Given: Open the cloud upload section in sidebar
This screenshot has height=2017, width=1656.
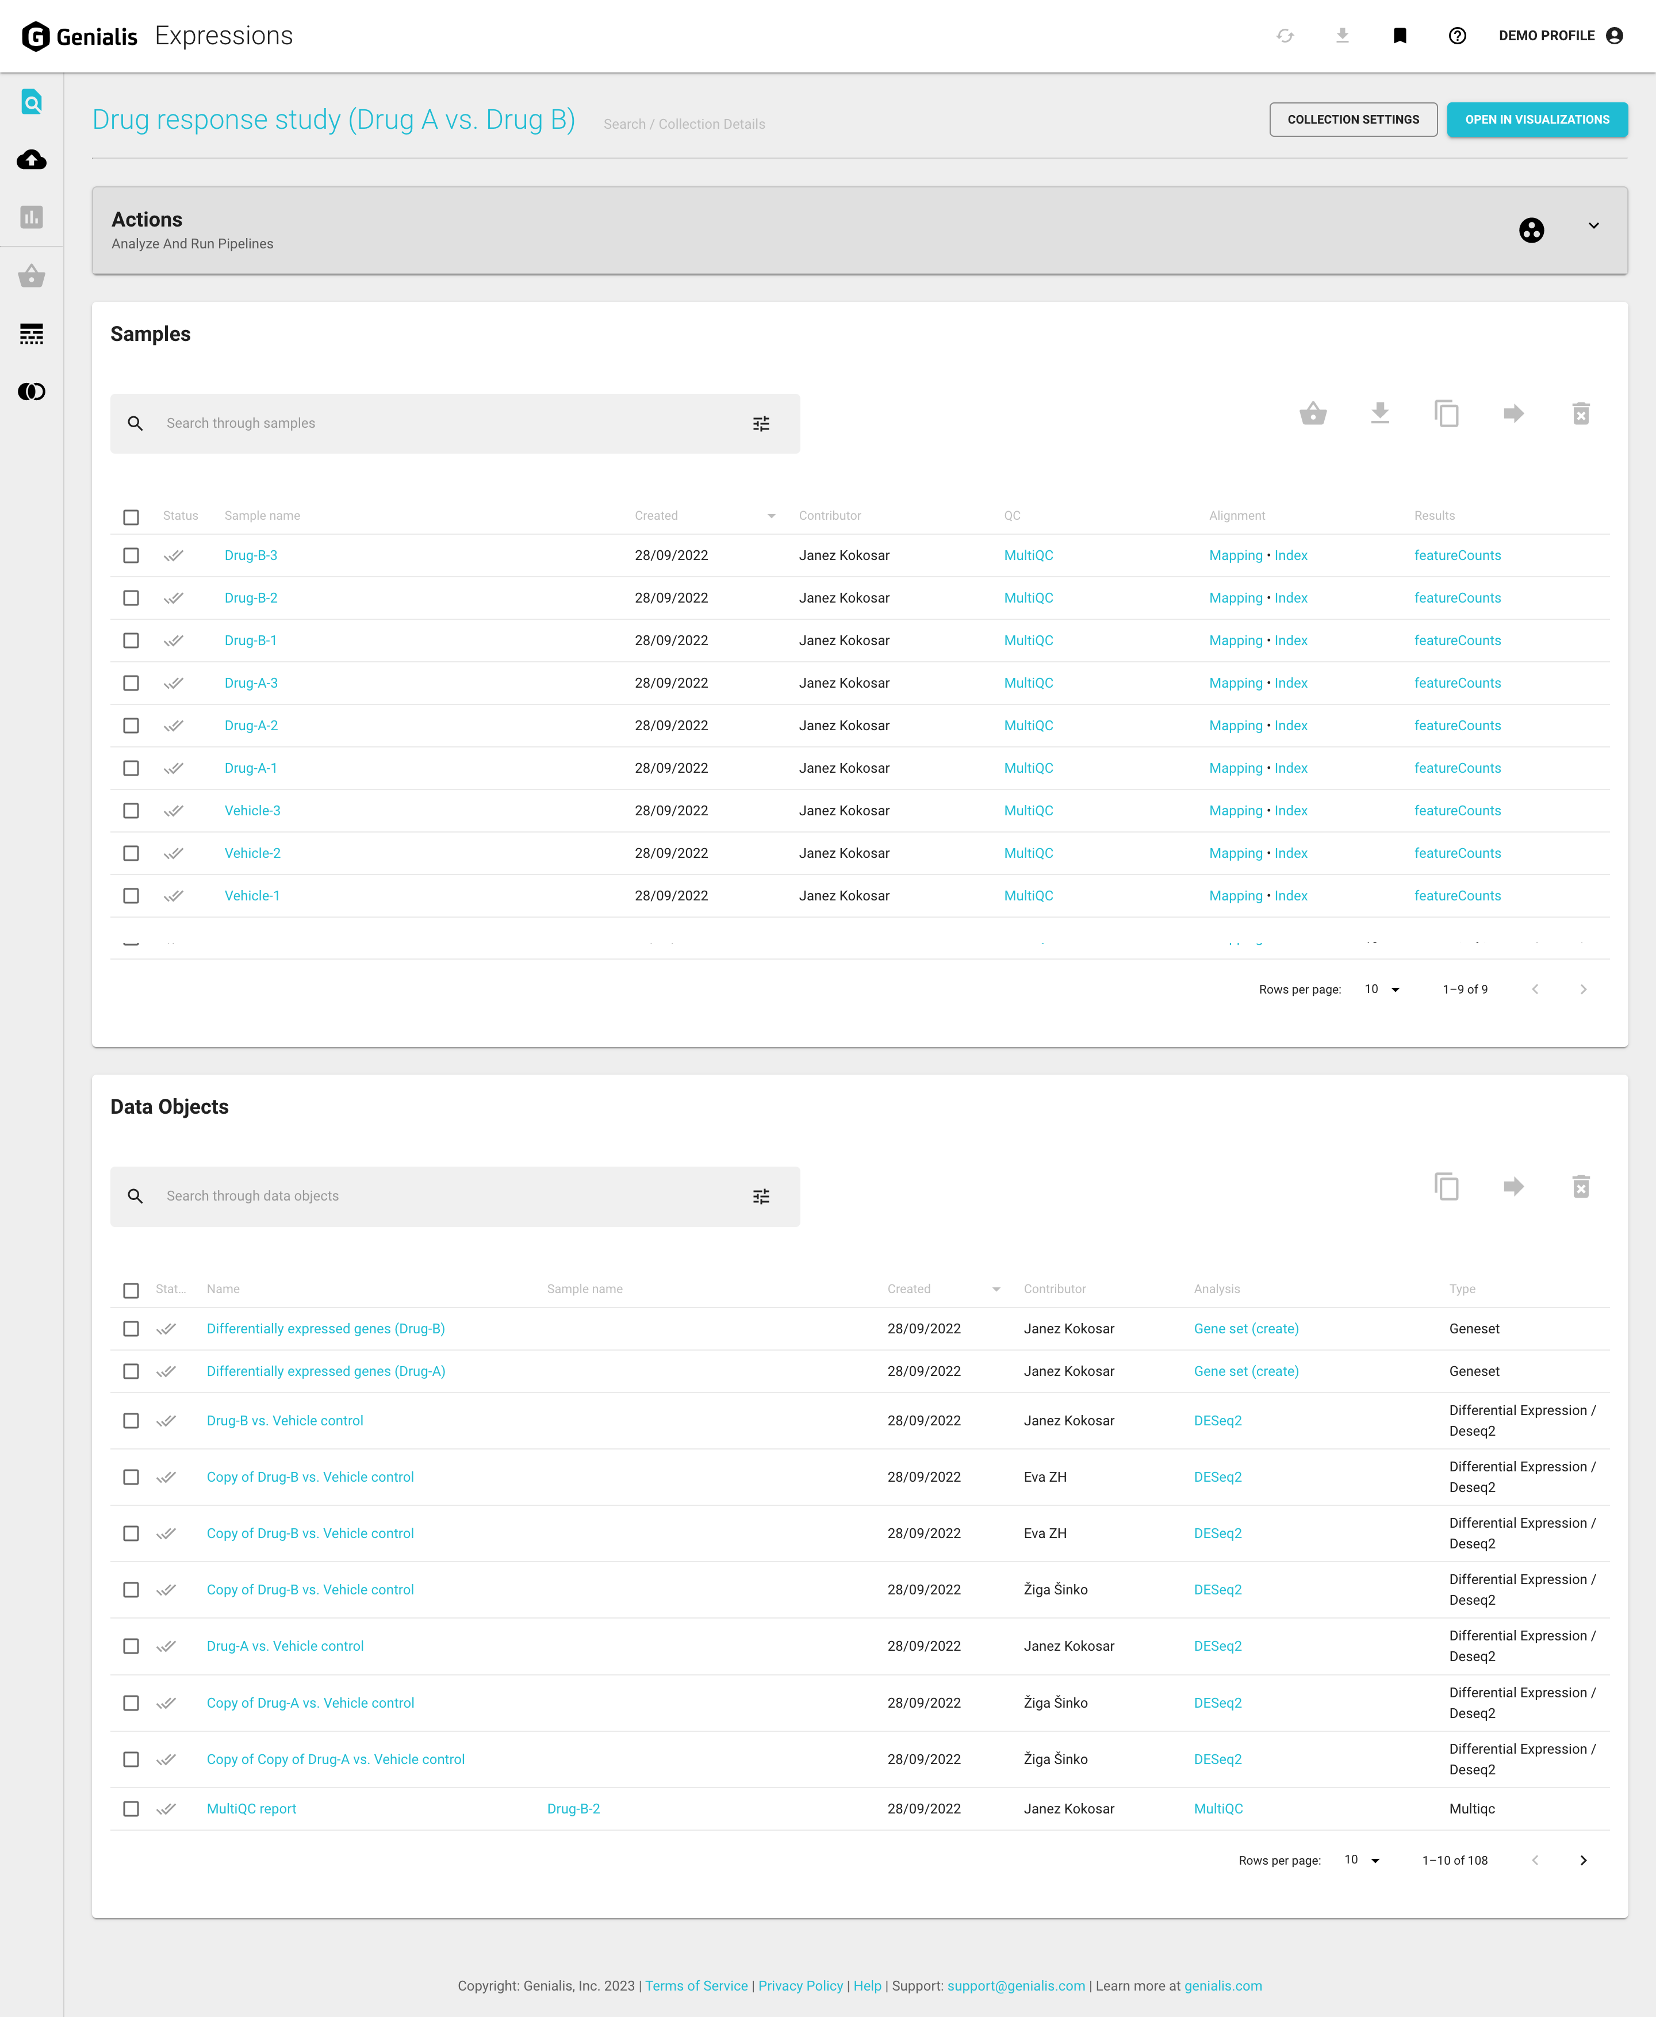Looking at the screenshot, I should pos(32,160).
